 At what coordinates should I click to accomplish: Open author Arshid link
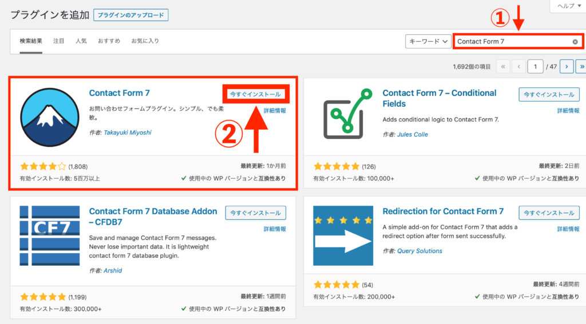113,270
